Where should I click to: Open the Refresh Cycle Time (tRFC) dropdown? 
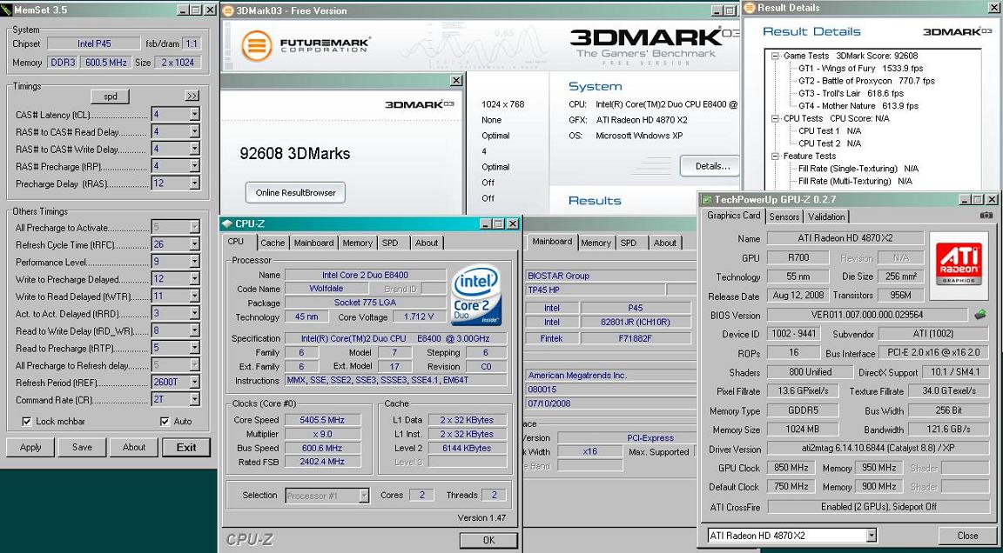194,244
